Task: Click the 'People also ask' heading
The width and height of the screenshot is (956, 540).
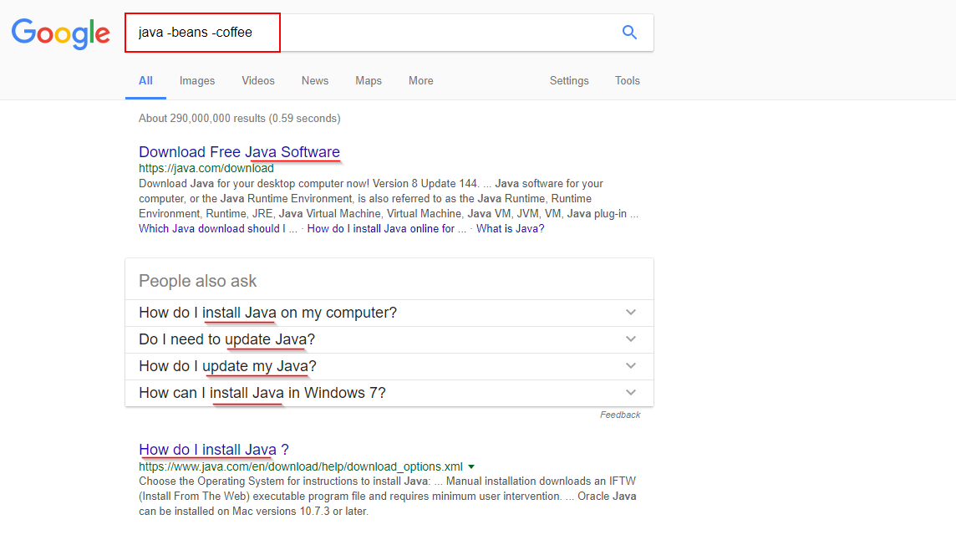Action: pos(197,281)
